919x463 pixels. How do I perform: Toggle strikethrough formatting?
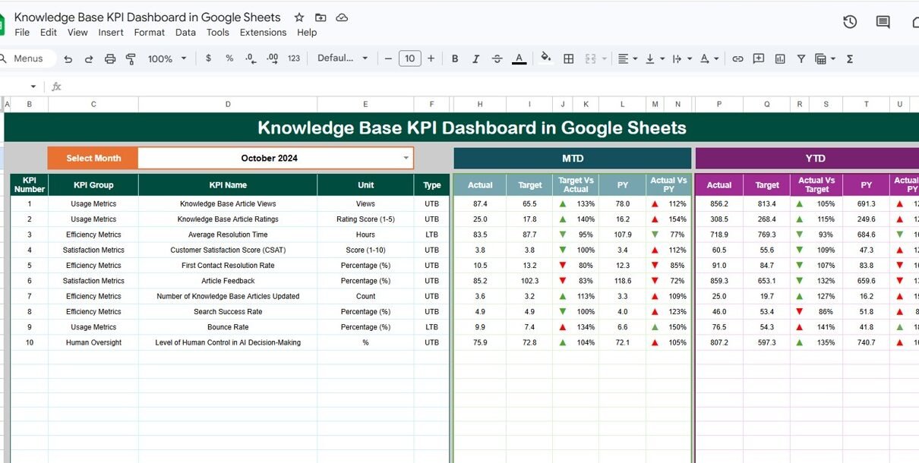497,58
